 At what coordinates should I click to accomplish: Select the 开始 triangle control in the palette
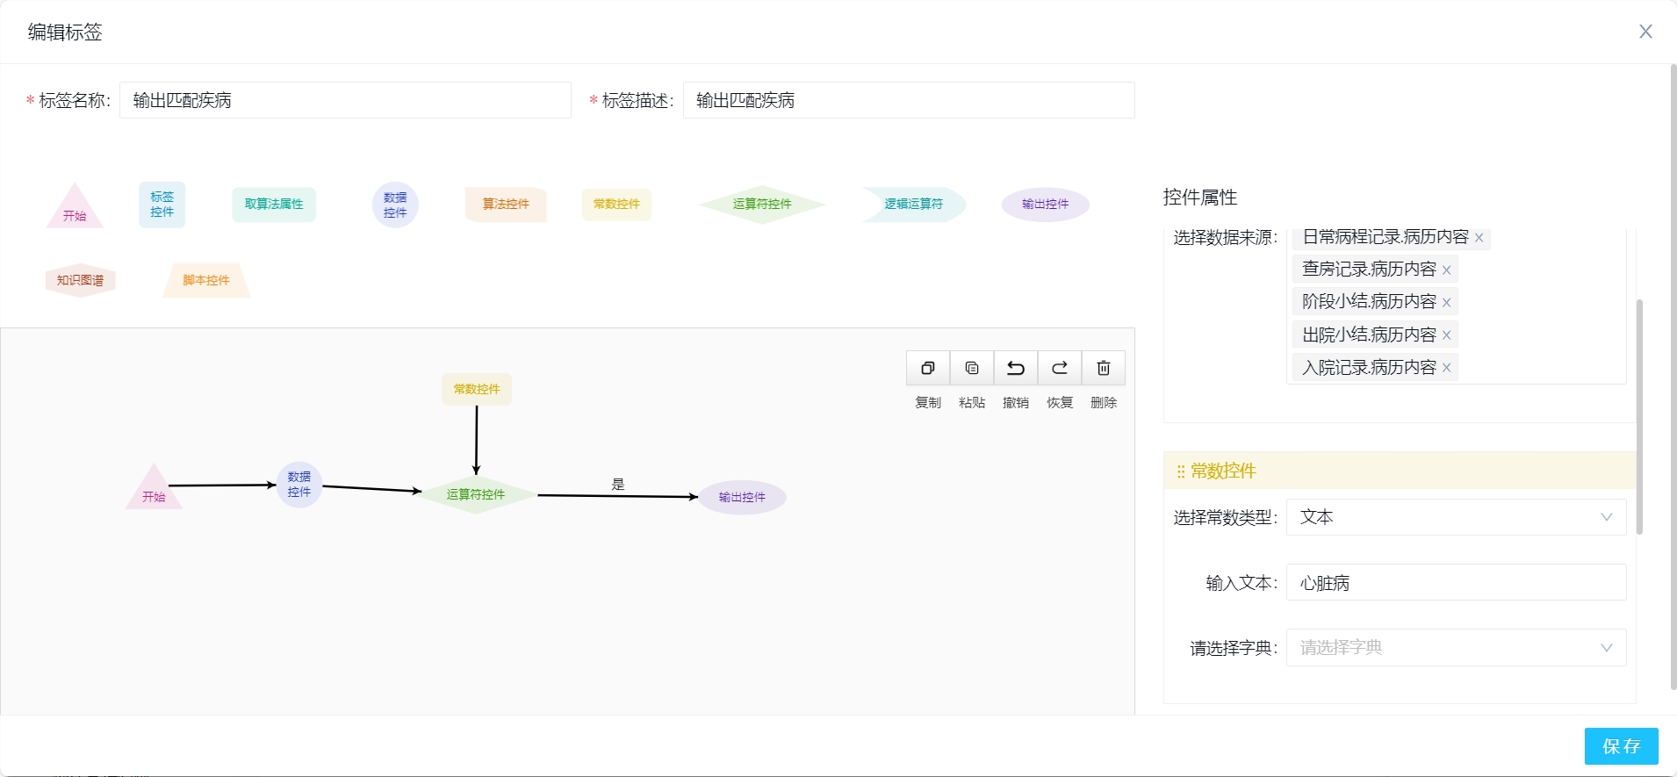[75, 209]
